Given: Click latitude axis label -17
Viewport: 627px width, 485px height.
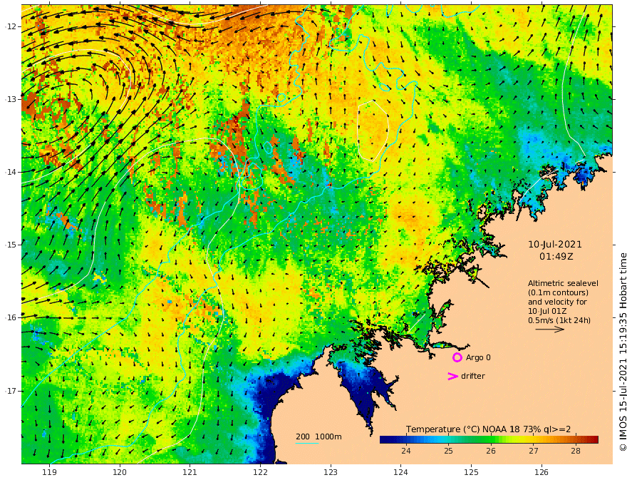Looking at the screenshot, I should [10, 391].
